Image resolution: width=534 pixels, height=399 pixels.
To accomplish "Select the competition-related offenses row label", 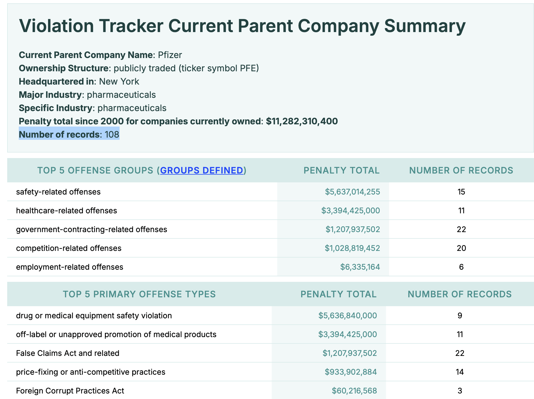I will [69, 248].
